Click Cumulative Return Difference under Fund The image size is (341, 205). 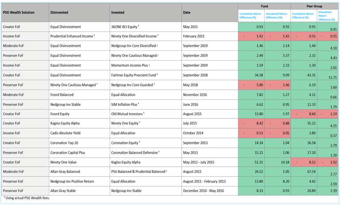[251, 16]
